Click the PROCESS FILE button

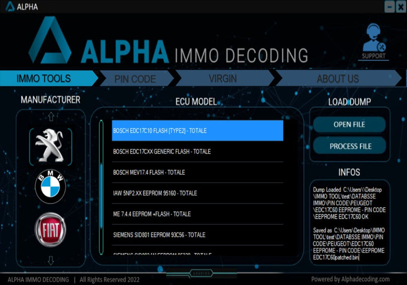click(x=349, y=146)
